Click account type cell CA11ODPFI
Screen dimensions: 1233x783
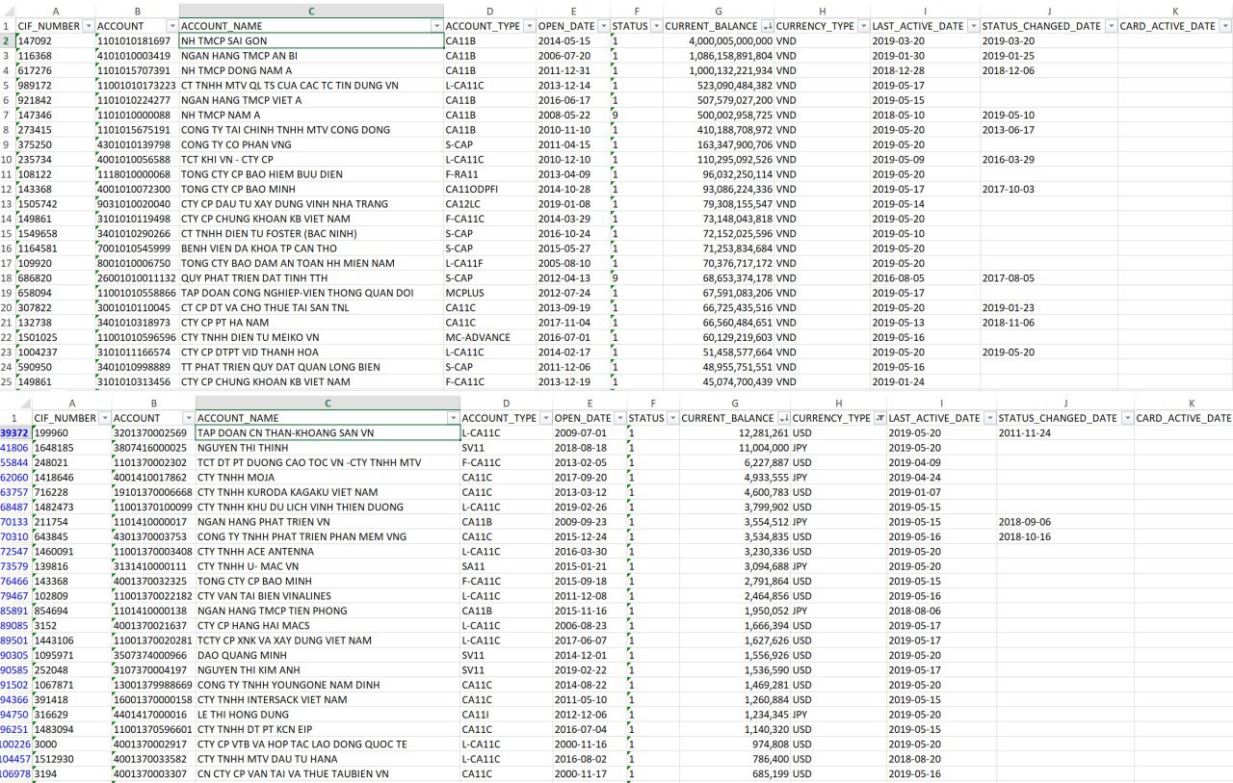(x=490, y=189)
